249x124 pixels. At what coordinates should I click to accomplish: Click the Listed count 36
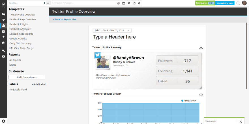188,81
